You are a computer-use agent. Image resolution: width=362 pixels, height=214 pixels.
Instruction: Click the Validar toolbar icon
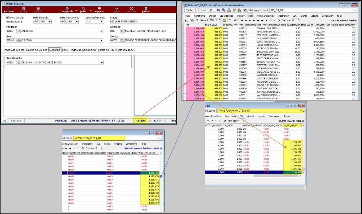pyautogui.click(x=146, y=8)
